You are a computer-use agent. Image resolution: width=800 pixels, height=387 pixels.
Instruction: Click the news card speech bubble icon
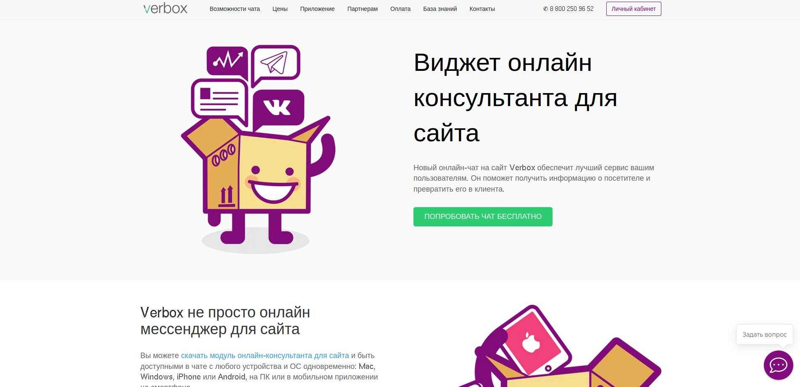(219, 101)
